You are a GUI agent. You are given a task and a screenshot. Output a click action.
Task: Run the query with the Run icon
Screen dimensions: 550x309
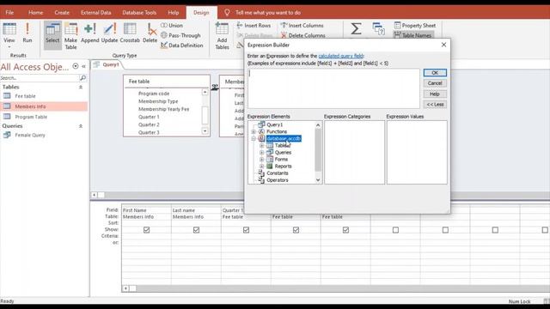(x=27, y=33)
